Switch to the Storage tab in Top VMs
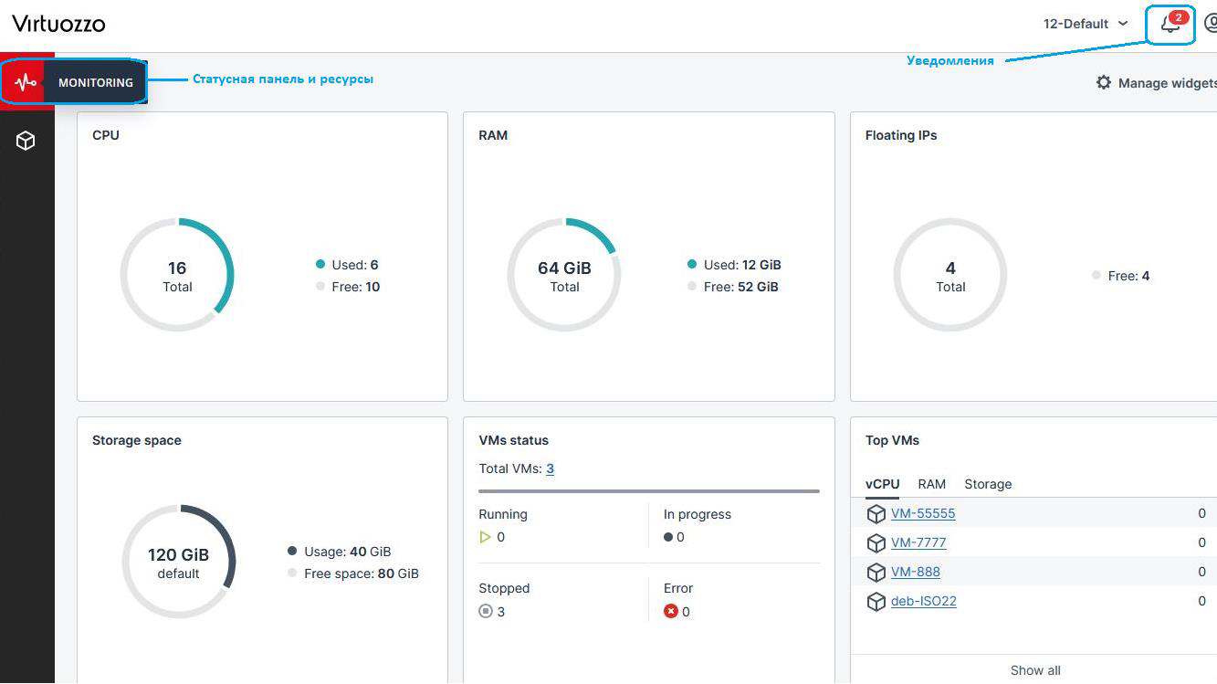 point(988,484)
